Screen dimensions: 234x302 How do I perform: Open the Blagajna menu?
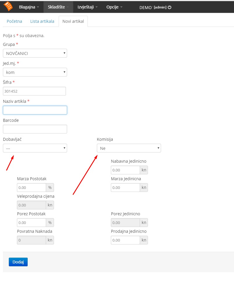[29, 7]
